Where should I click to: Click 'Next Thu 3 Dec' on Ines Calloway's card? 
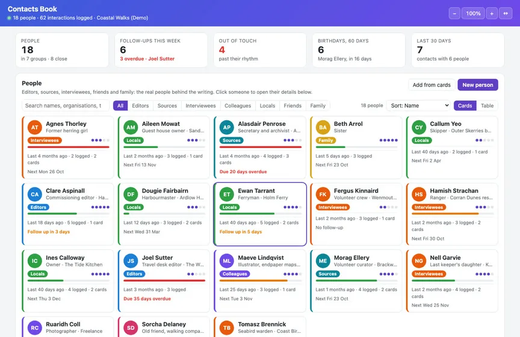click(x=44, y=298)
